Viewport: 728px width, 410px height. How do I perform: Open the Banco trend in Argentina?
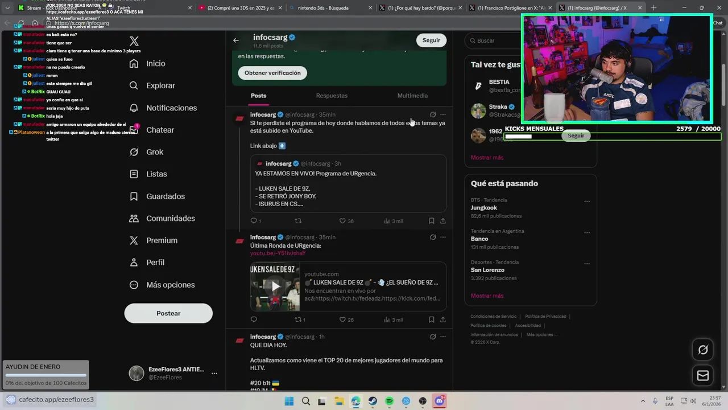[x=479, y=239]
